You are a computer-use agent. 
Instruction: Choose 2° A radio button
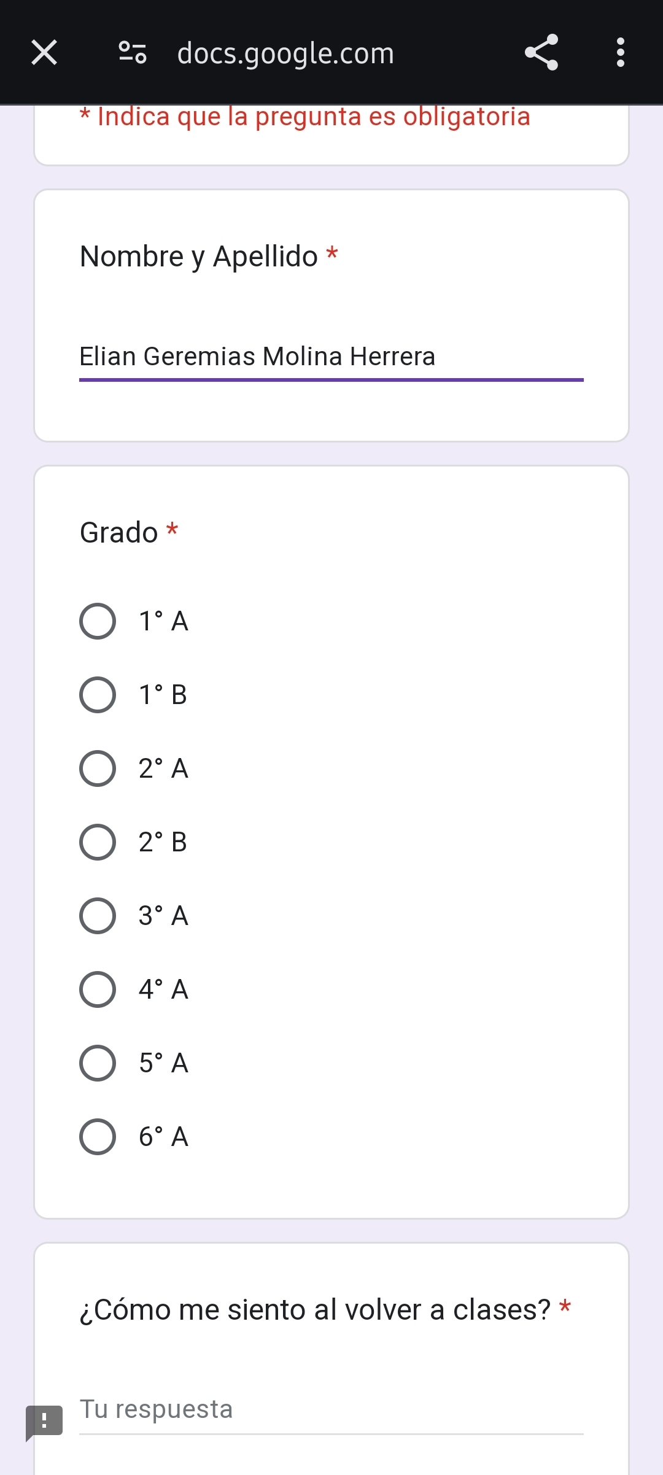tap(98, 768)
